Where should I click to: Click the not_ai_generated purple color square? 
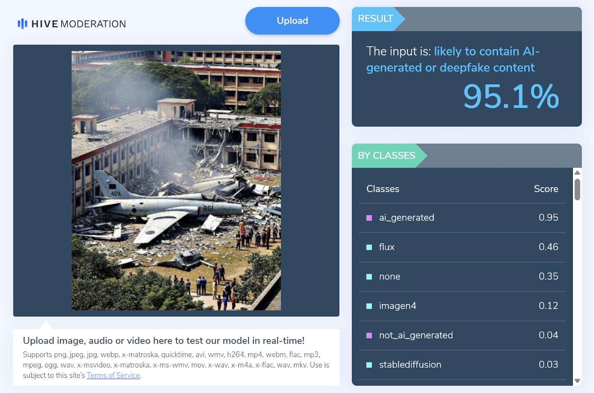coord(369,335)
